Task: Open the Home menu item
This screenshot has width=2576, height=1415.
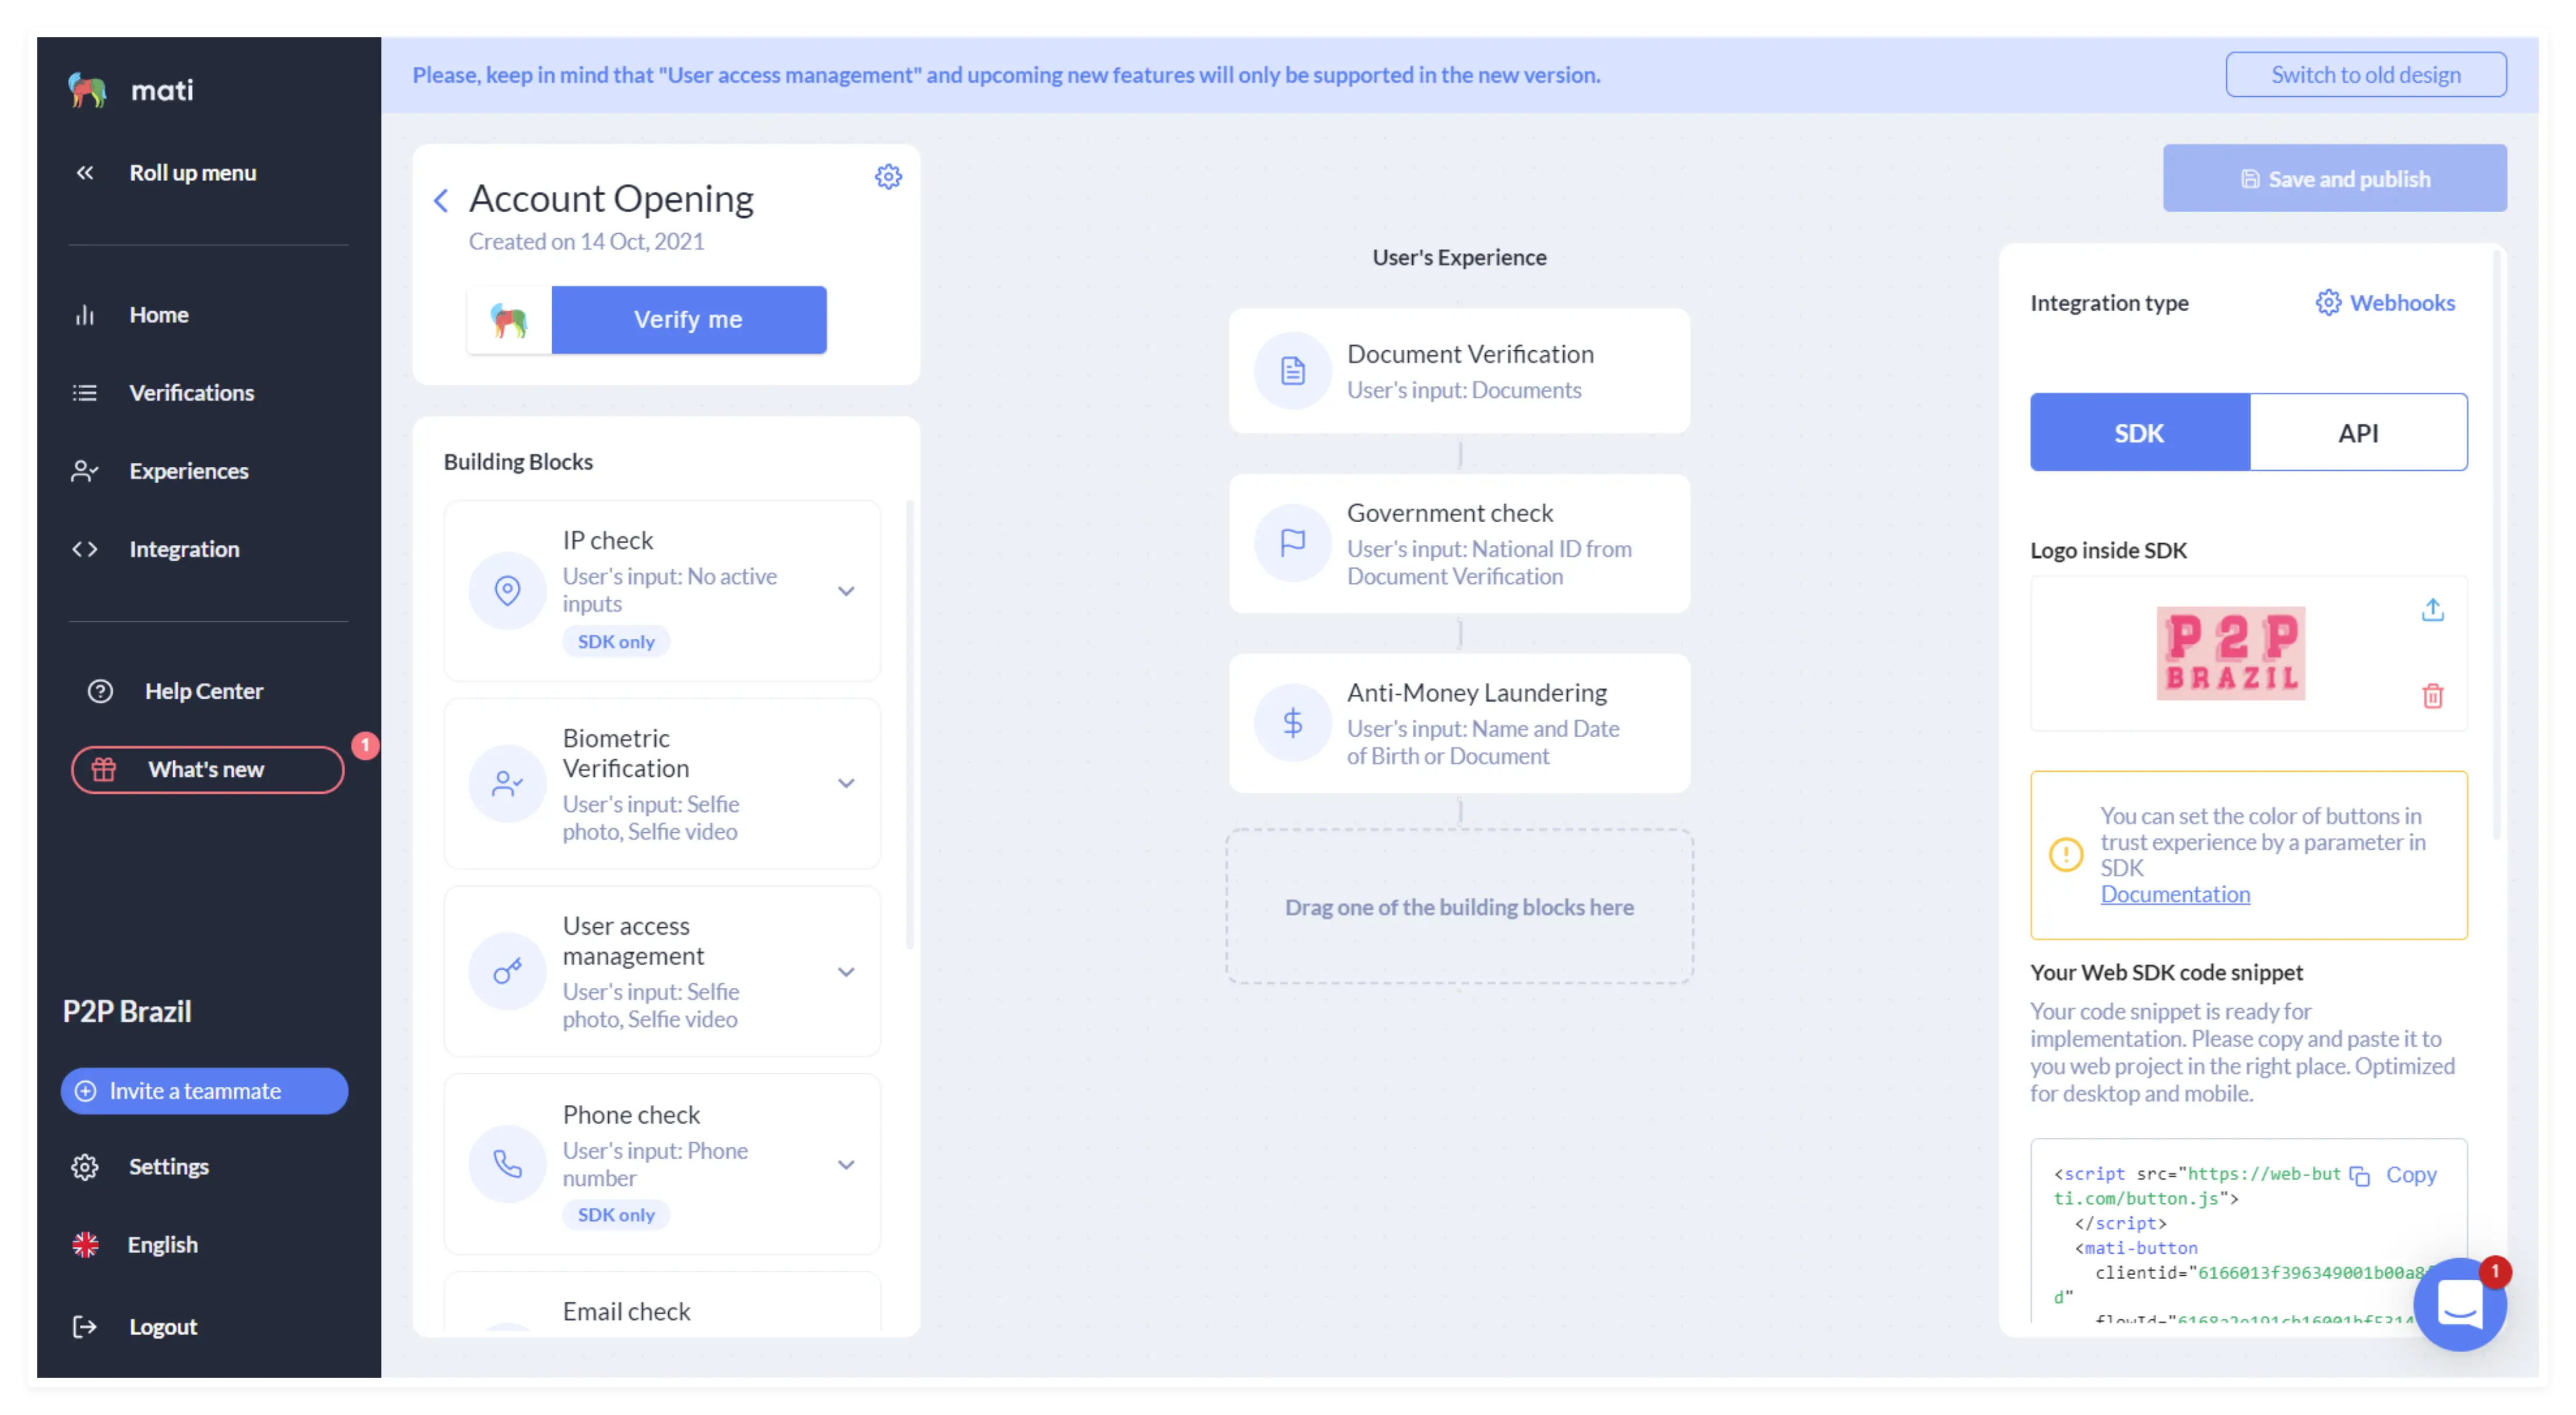Action: [85, 314]
